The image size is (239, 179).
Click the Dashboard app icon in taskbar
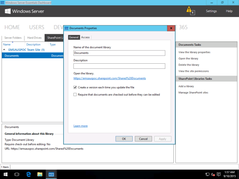51,174
